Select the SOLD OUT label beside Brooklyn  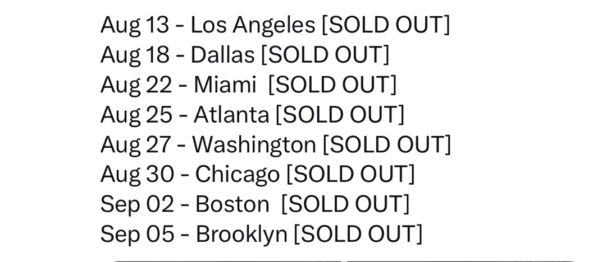[358, 234]
